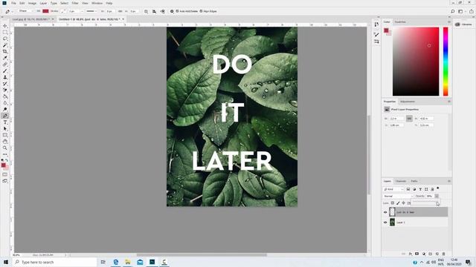Select the Brush tool

point(5,71)
